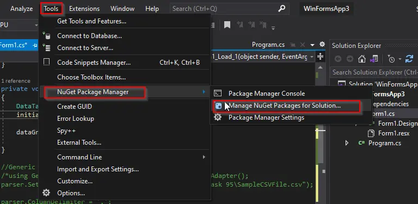This screenshot has width=418, height=204.
Task: Open the Pending Changes Filter dropdown
Action: click(400, 59)
